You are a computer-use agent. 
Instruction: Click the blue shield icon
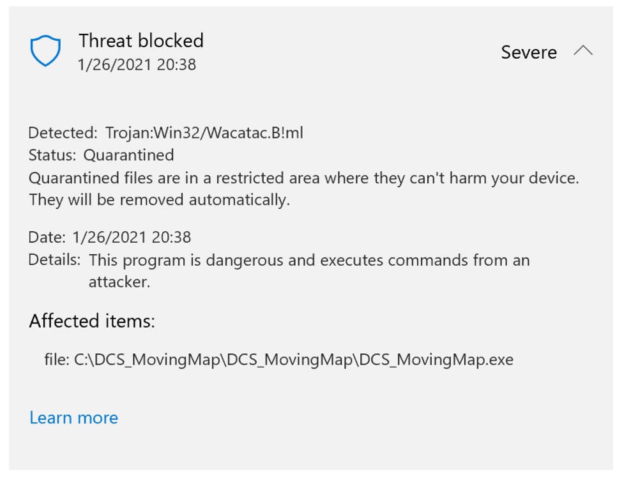tap(45, 51)
